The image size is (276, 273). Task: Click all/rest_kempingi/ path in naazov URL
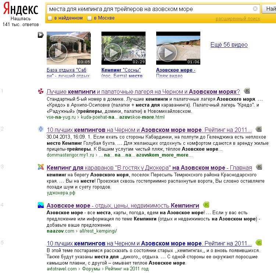[98, 231]
